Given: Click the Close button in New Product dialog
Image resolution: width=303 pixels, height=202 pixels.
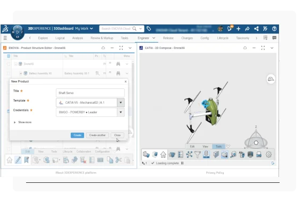Looking at the screenshot, I should (117, 135).
